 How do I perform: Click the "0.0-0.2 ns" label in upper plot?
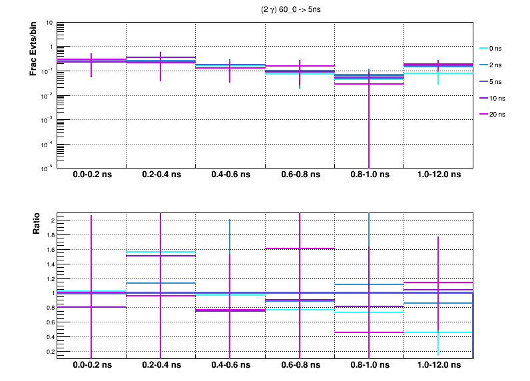91,175
